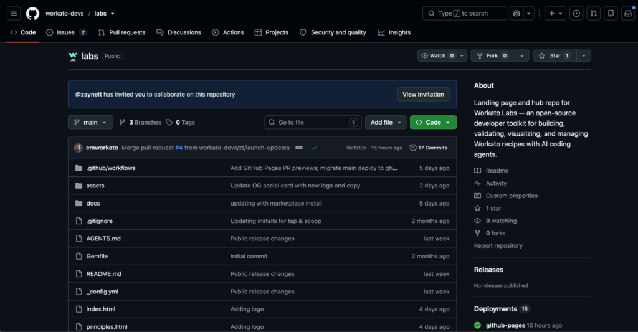Open the Gemfile file
638x332 pixels.
(97, 257)
